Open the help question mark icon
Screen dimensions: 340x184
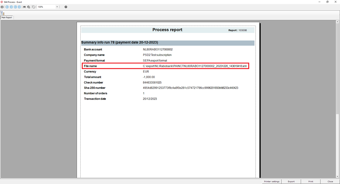click(x=66, y=7)
